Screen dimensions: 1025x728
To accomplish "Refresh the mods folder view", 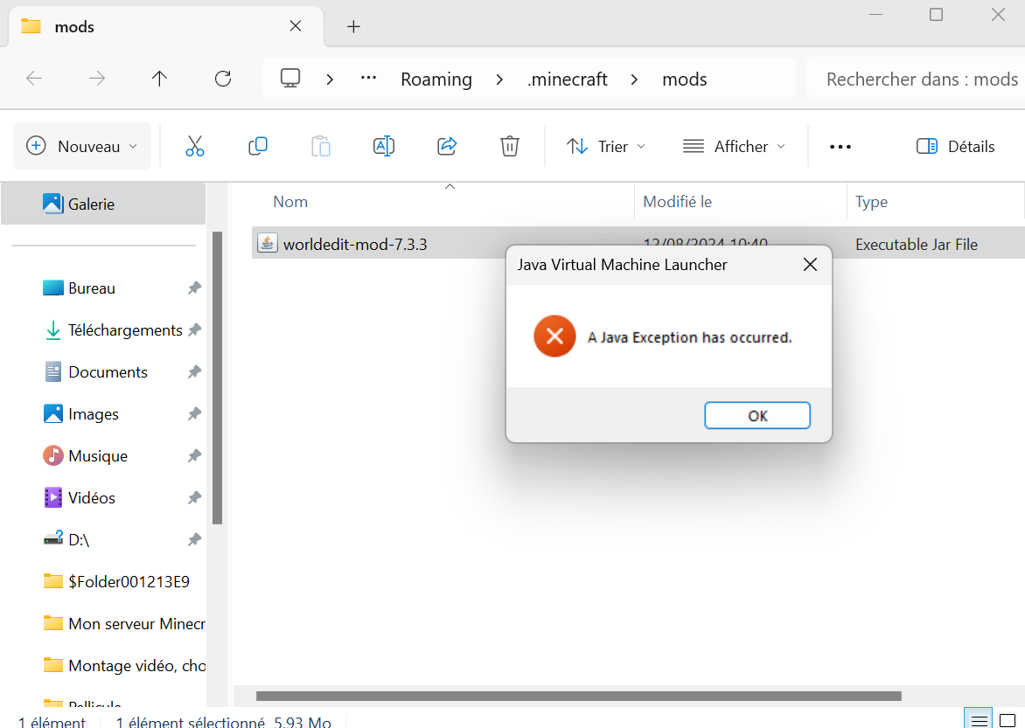I will [x=223, y=79].
